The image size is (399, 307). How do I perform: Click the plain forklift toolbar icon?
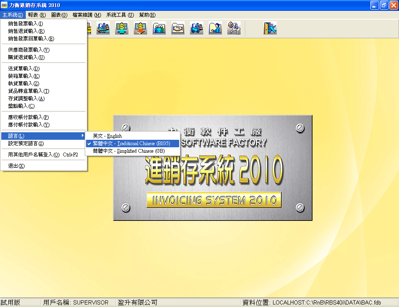197,28
